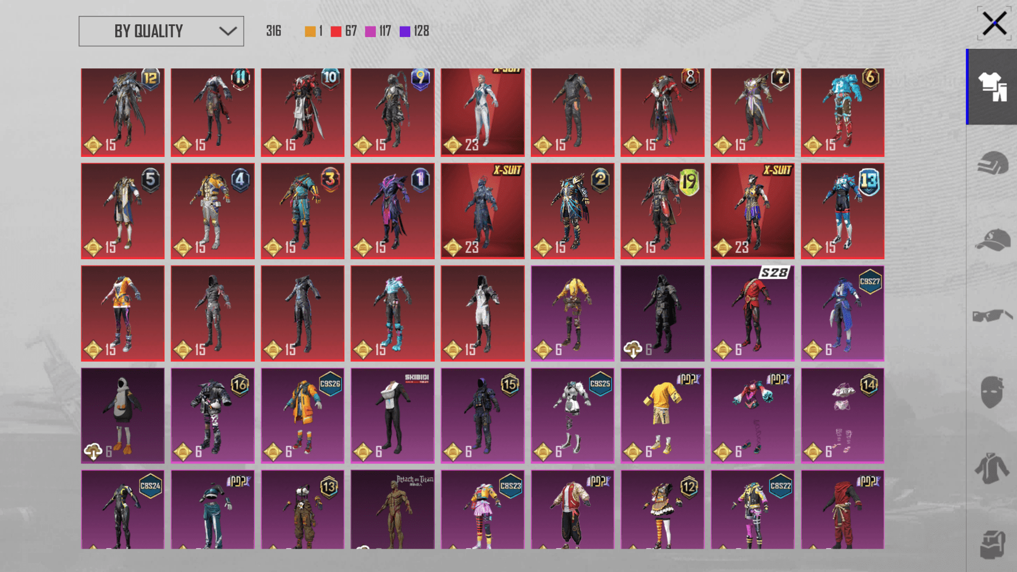This screenshot has width=1017, height=572.
Task: Select the first-row X-Suit white outfit
Action: 482,112
